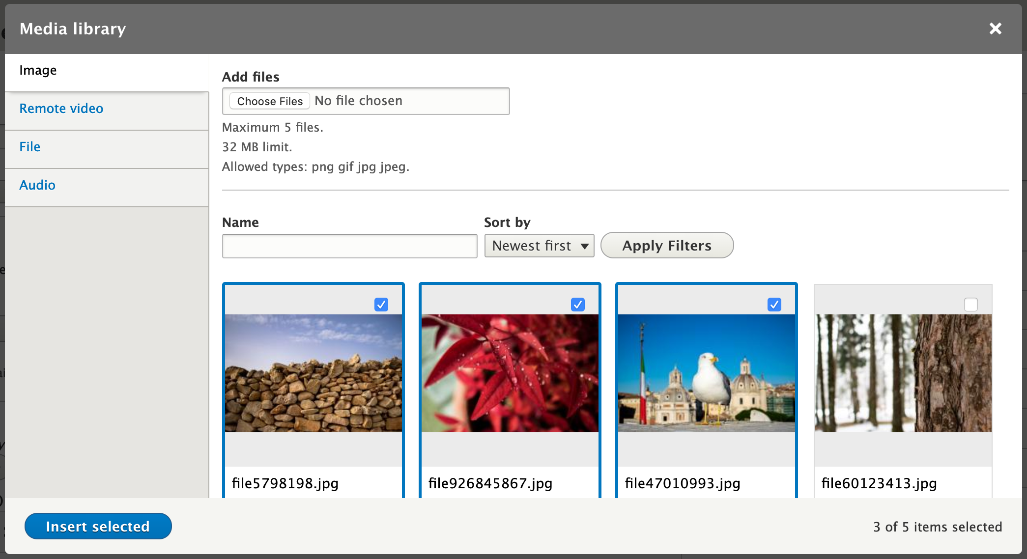The image size is (1027, 559).
Task: Switch to the Remote video tab
Action: pos(61,109)
